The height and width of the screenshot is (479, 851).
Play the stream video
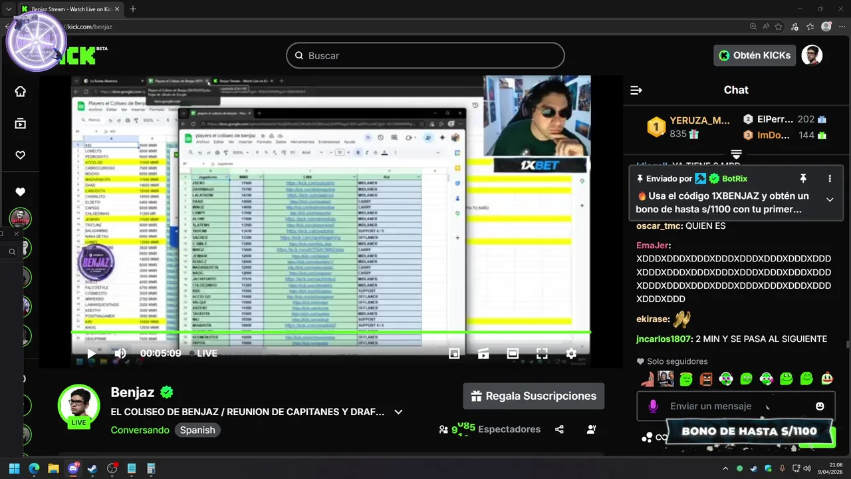pyautogui.click(x=91, y=353)
